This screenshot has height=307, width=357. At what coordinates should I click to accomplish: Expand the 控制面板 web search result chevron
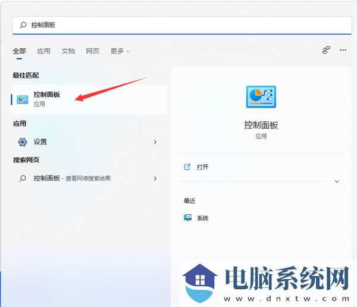tap(155, 178)
